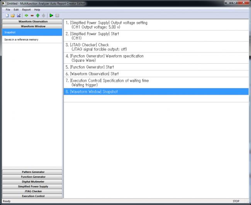Click the application icon in the title bar

pos(4,3)
